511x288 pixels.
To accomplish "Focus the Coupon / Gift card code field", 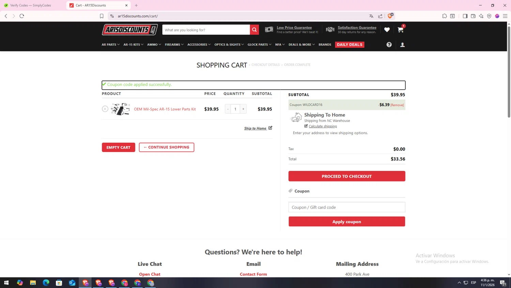I will (347, 207).
